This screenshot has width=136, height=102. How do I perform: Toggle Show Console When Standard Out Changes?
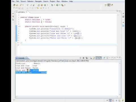coord(97,58)
